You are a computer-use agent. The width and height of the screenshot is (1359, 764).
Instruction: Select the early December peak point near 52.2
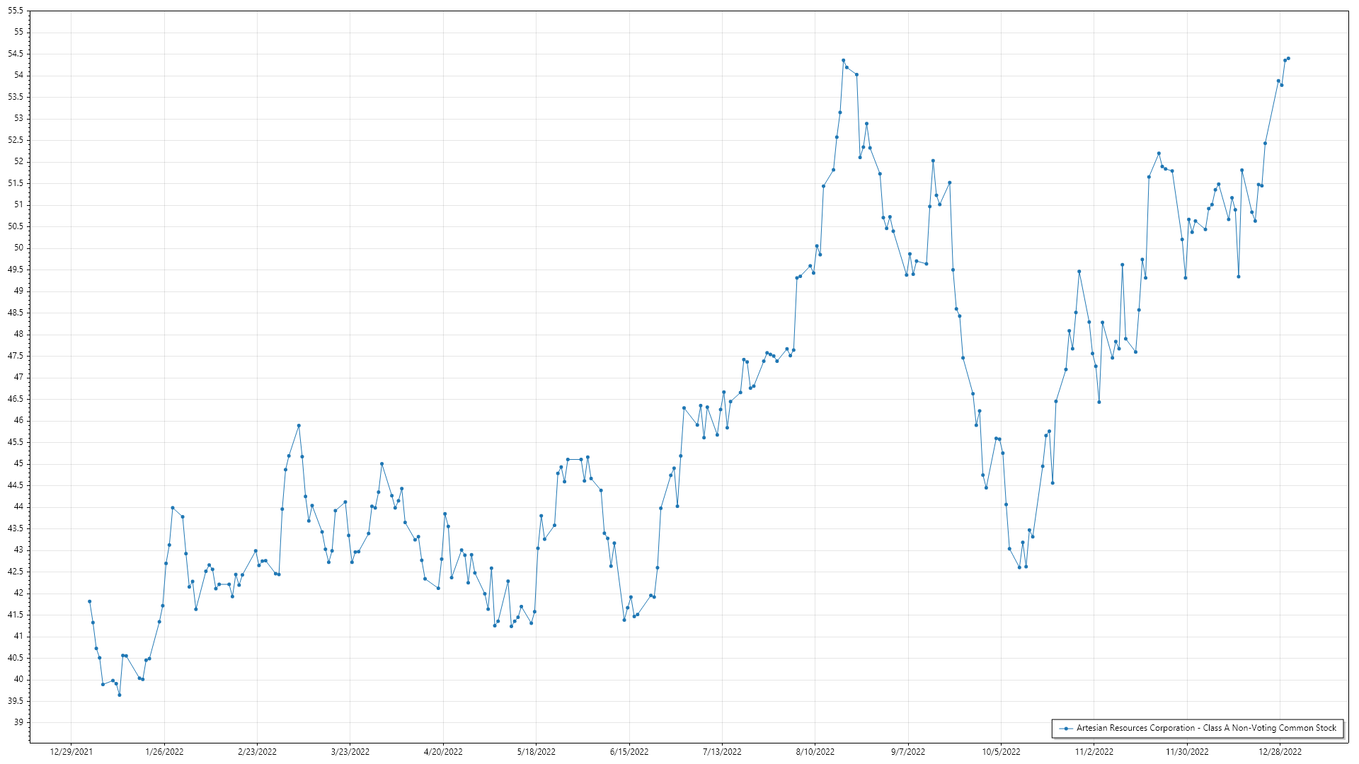(1159, 154)
